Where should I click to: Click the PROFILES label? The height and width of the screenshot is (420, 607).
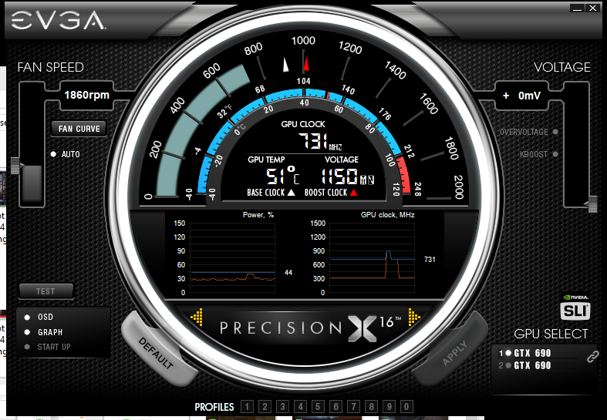(214, 407)
